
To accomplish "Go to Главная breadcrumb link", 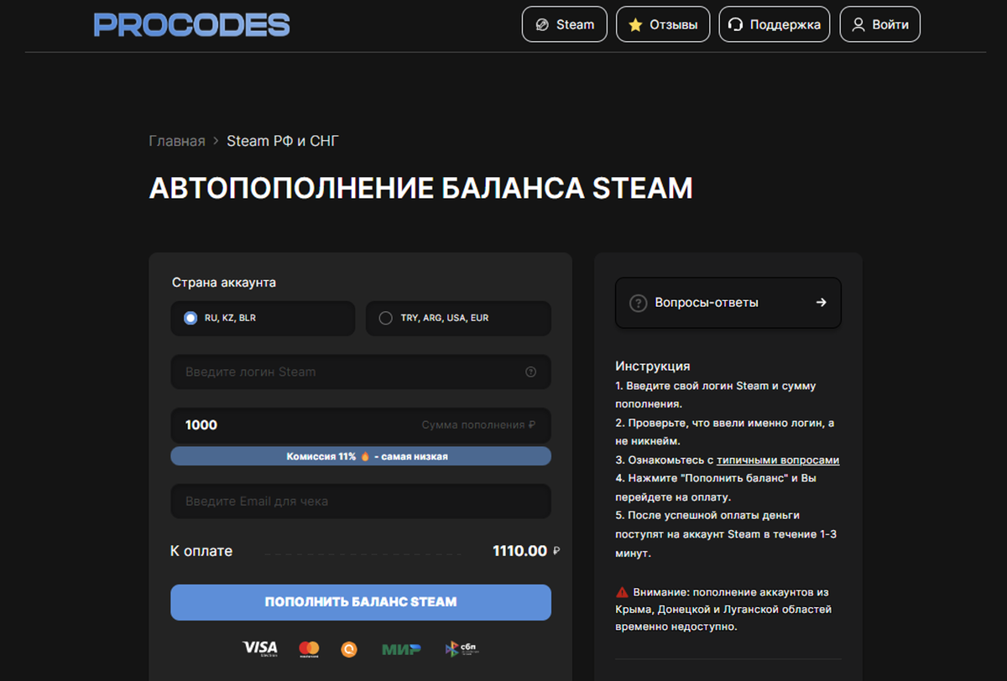I will 177,141.
